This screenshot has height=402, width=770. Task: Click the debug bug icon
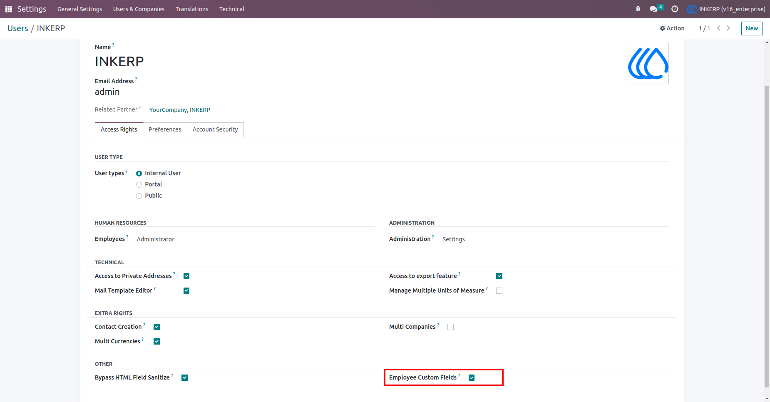pos(638,9)
